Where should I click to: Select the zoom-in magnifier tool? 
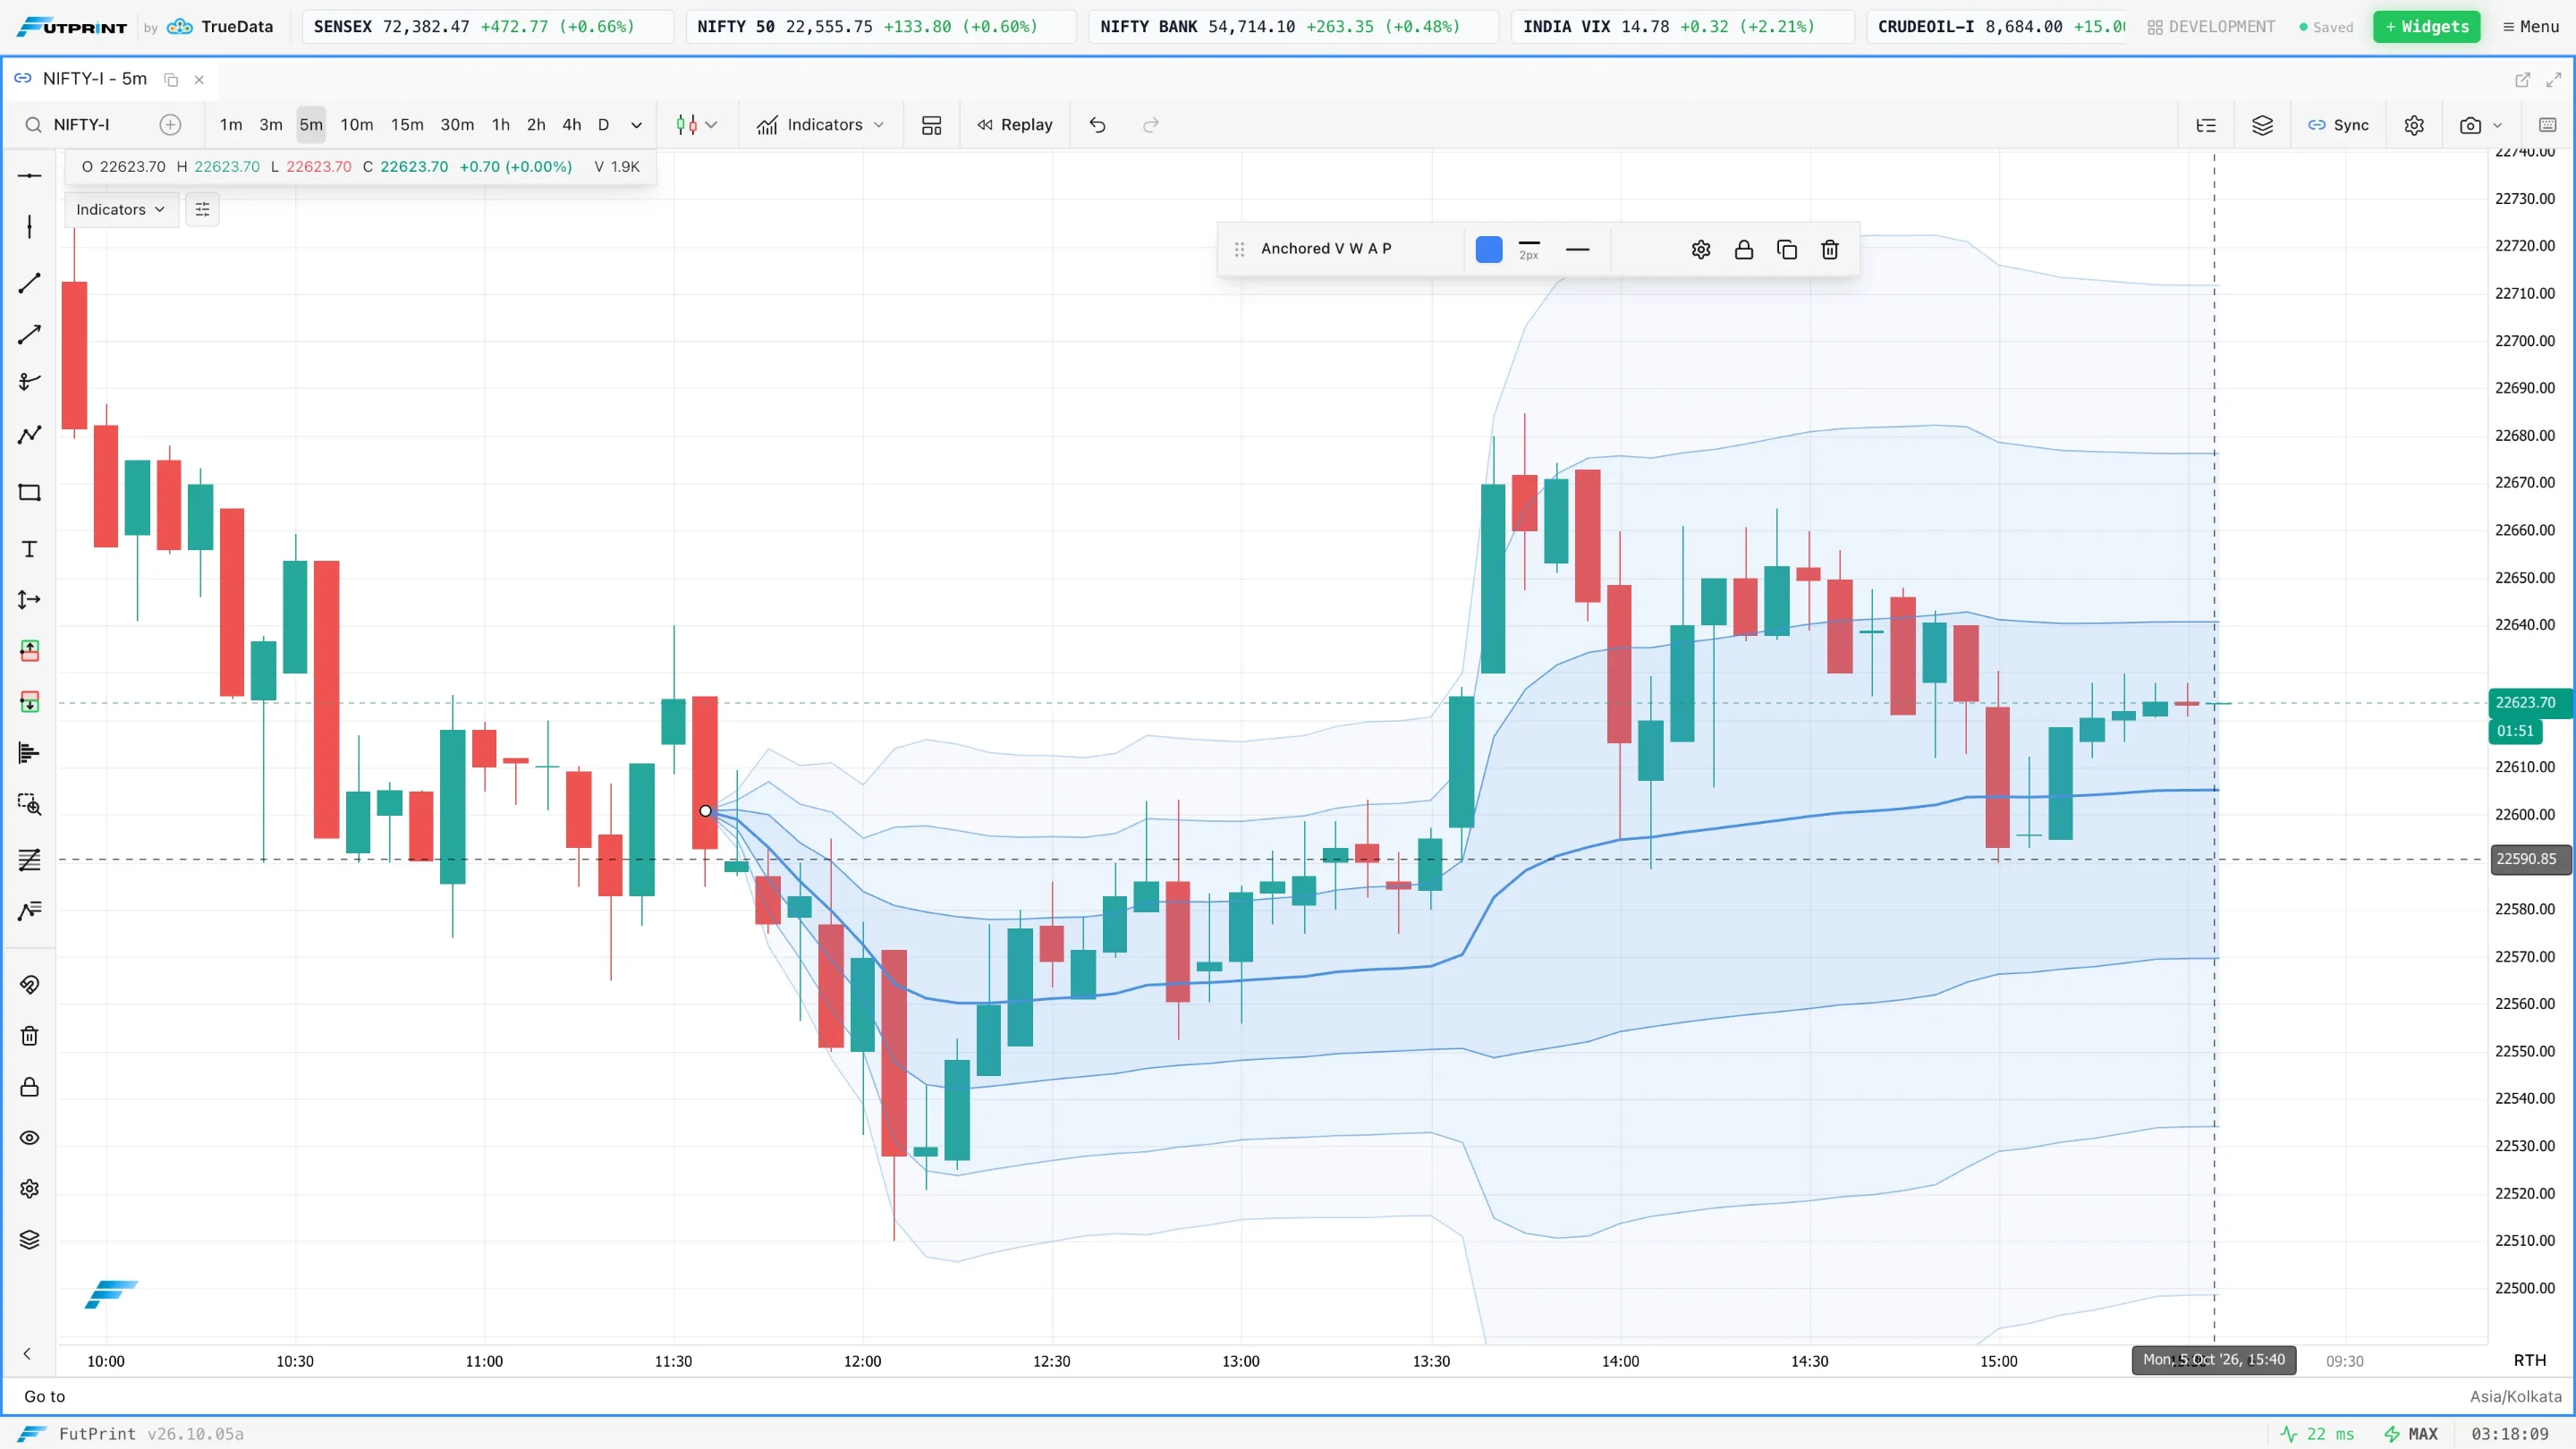click(x=29, y=804)
